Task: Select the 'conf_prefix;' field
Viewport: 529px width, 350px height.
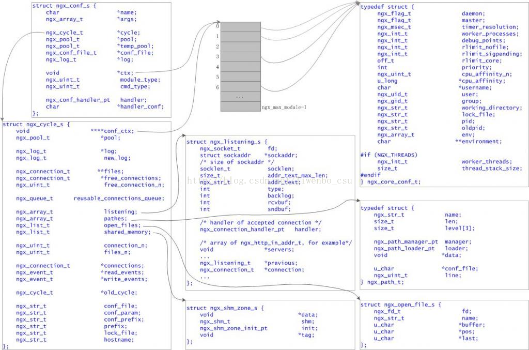Action: point(124,320)
